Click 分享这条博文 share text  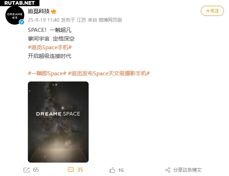[187, 170]
